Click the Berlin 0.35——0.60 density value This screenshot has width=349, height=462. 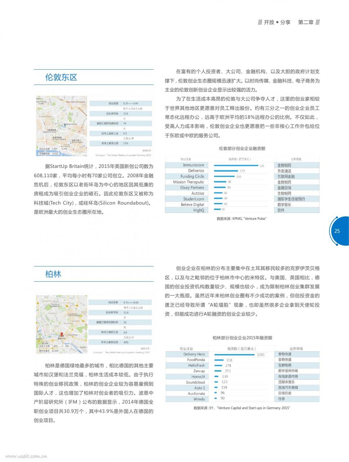coord(131,302)
